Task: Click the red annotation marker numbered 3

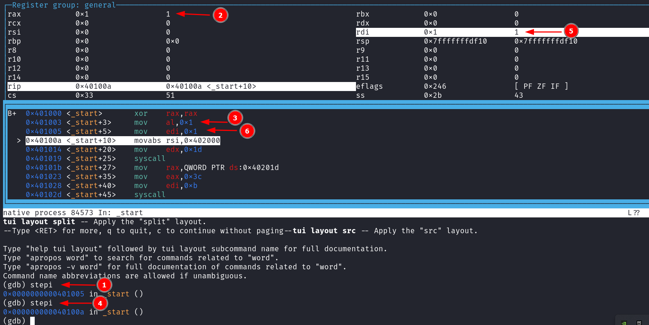Action: click(235, 118)
